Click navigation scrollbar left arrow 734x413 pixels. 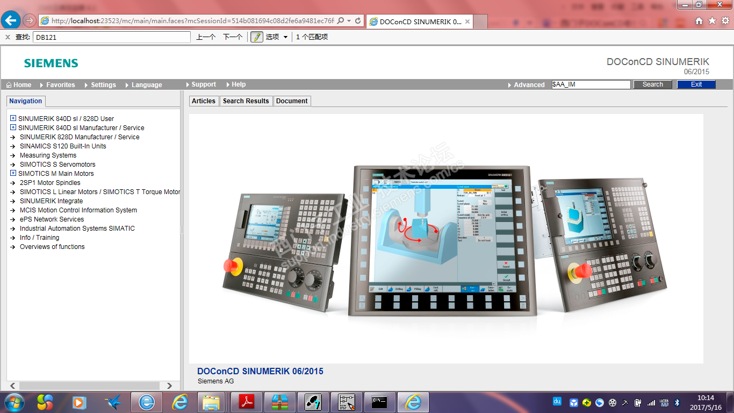pos(13,386)
